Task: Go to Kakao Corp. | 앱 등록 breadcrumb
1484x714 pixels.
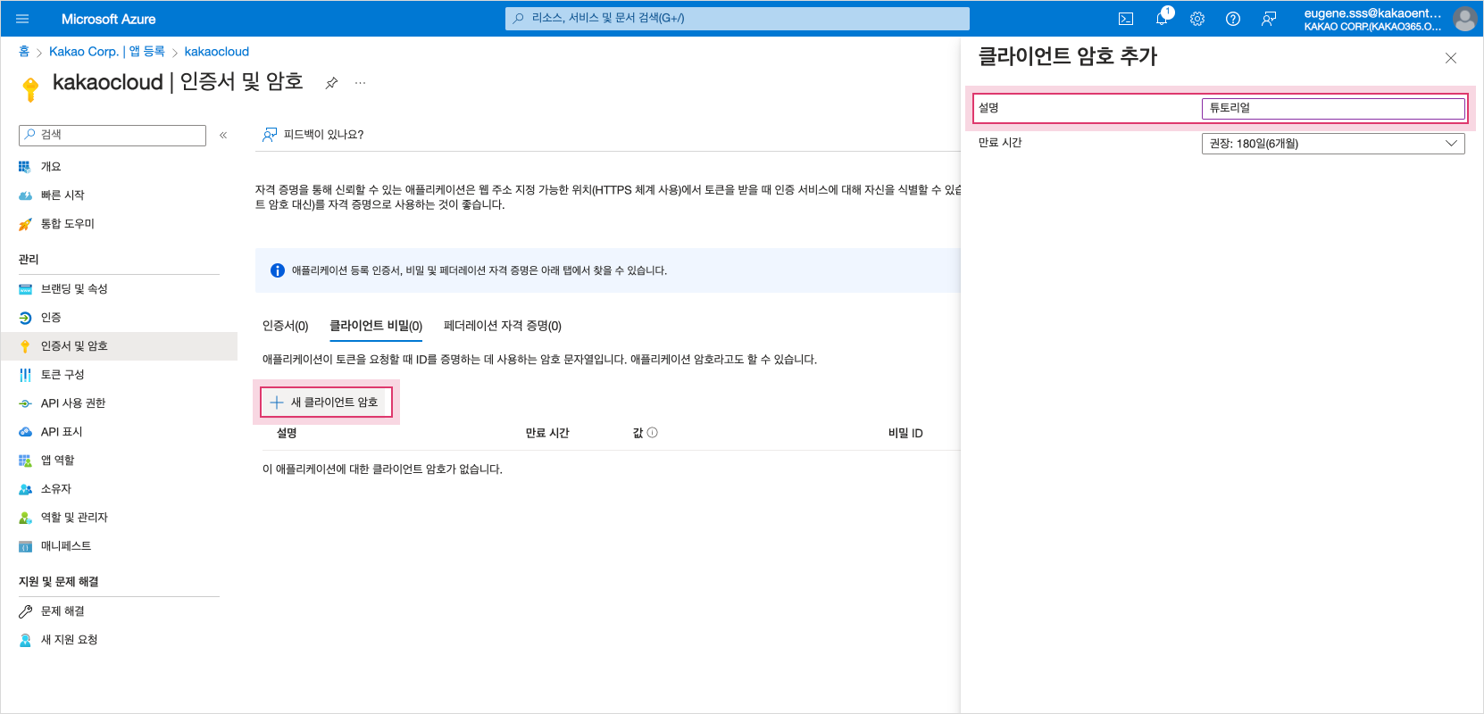Action: pos(107,52)
